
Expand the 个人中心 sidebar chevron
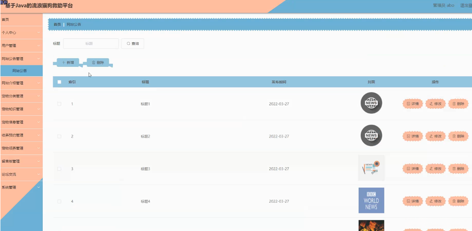(x=38, y=32)
